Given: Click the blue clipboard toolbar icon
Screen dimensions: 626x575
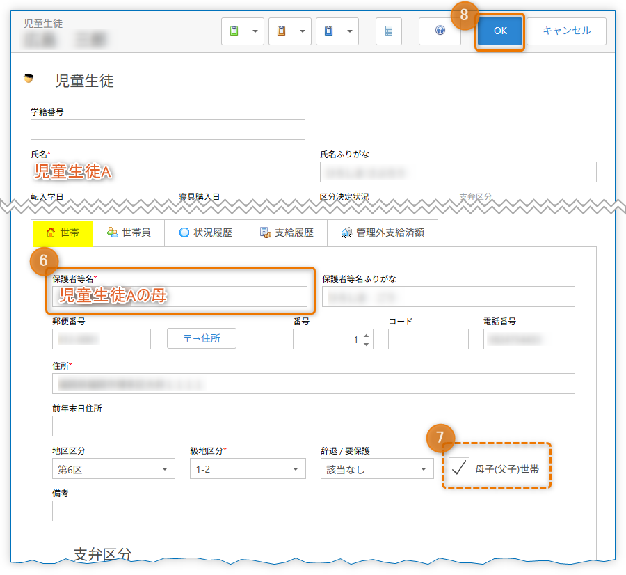Looking at the screenshot, I should [328, 31].
